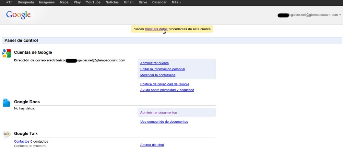Click the 'No hay datos.' text
343x154 pixels.
[24, 108]
